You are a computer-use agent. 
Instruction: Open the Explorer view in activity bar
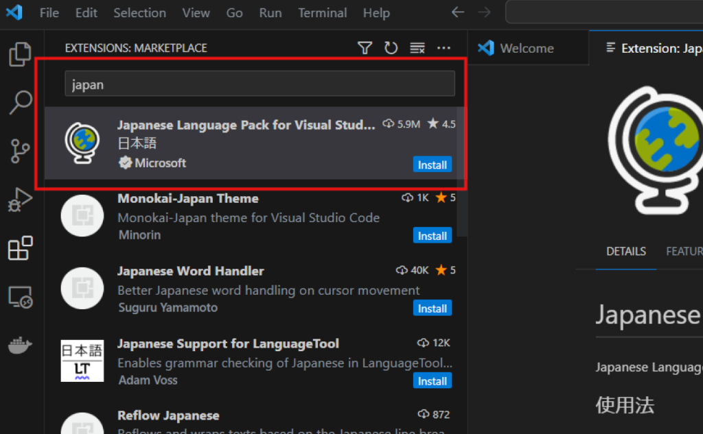tap(20, 54)
